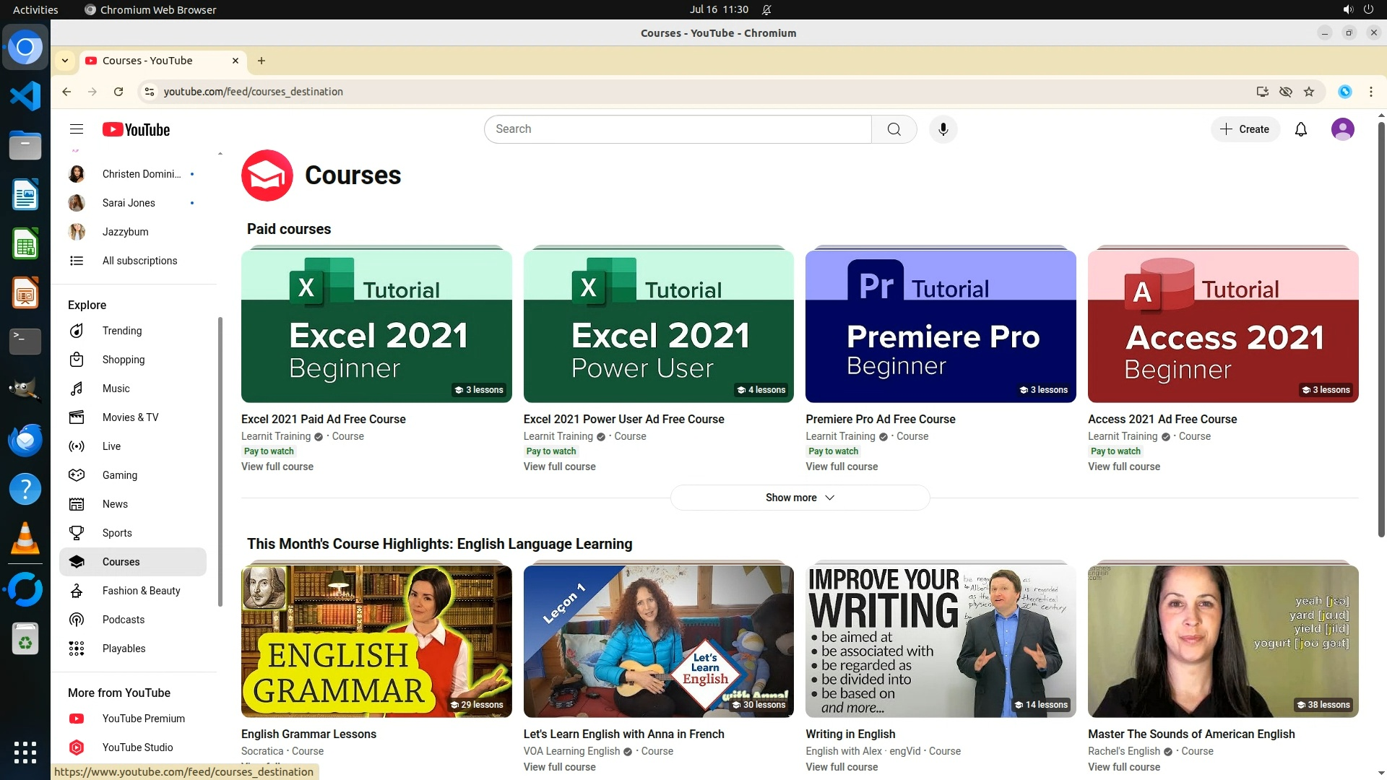This screenshot has width=1387, height=780.
Task: Select the Courses sidebar item
Action: tap(121, 562)
